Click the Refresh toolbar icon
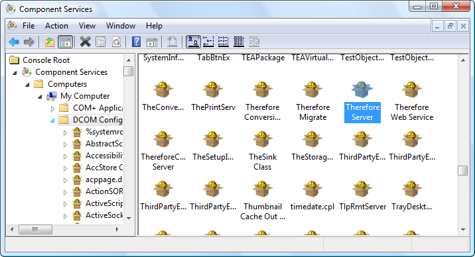This screenshot has width=475, height=257. click(116, 42)
